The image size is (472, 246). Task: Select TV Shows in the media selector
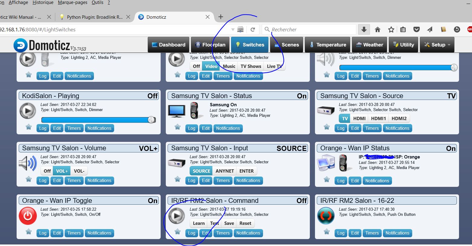click(x=251, y=66)
